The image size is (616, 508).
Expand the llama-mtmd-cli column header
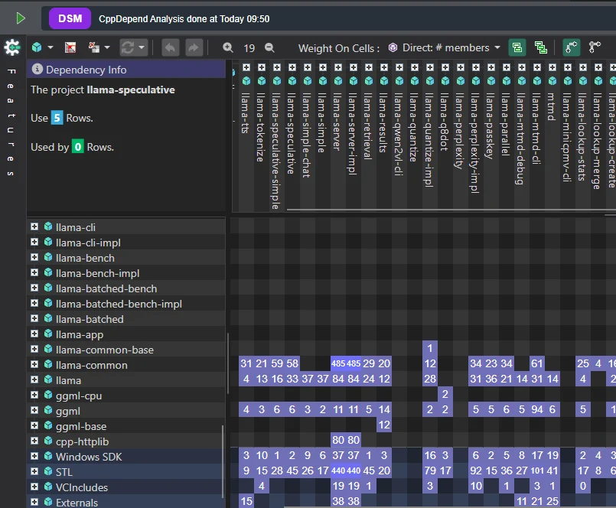point(537,67)
